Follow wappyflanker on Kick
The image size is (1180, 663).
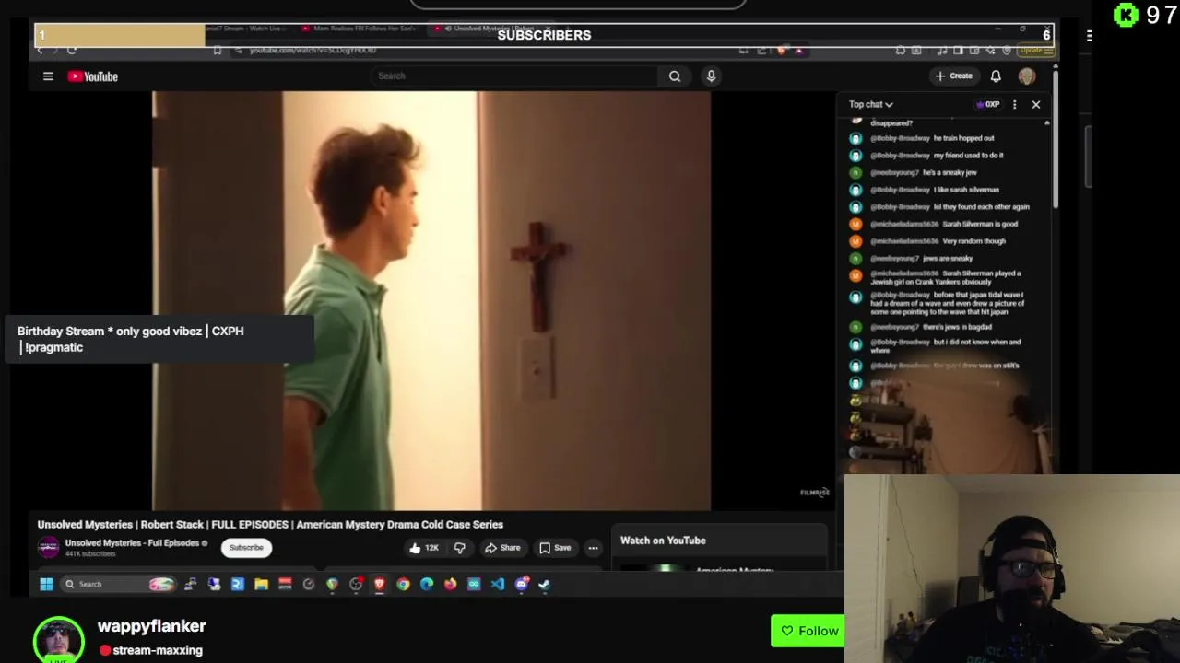pyautogui.click(x=809, y=631)
